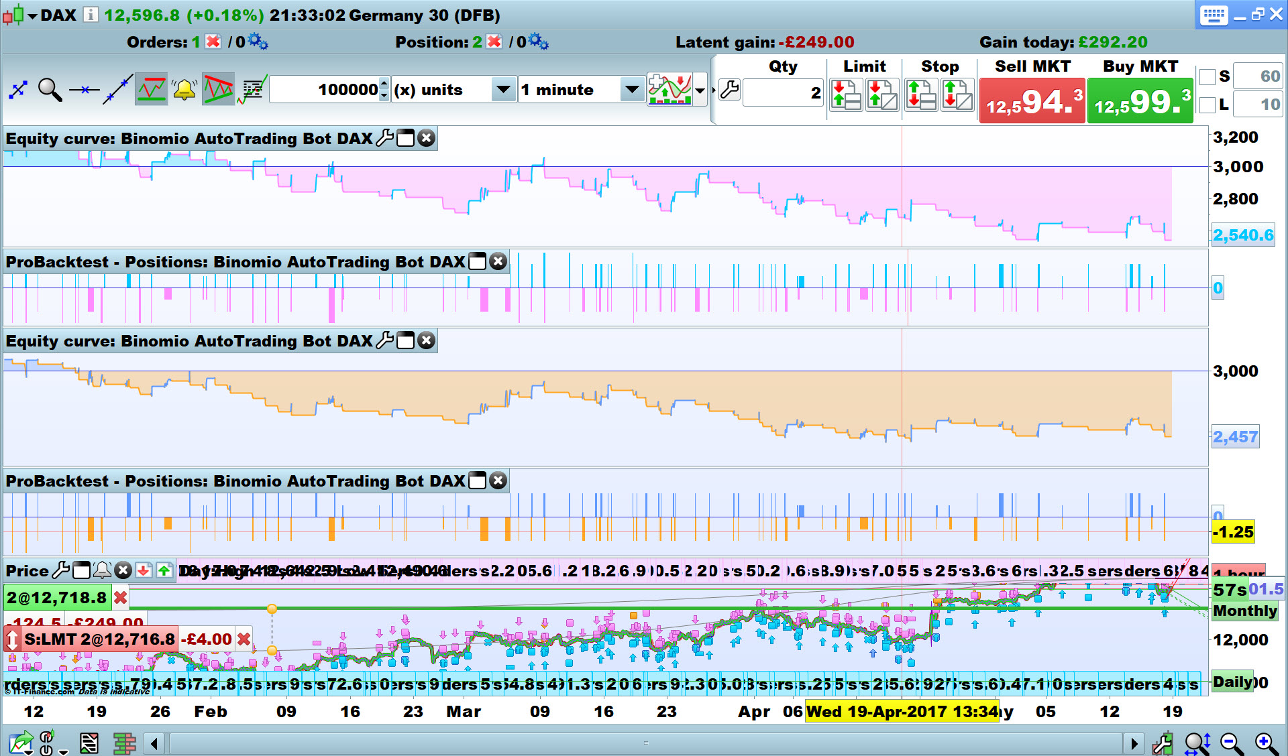Select the magnifying glass zoom tool
The width and height of the screenshot is (1288, 756).
pos(50,90)
